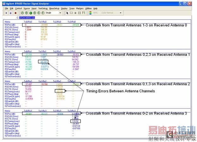Click the -108.23 RSTiming value
The image size is (197, 142).
pyautogui.click(x=76, y=62)
